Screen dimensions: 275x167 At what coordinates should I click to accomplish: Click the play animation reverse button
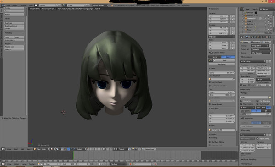[99, 164]
